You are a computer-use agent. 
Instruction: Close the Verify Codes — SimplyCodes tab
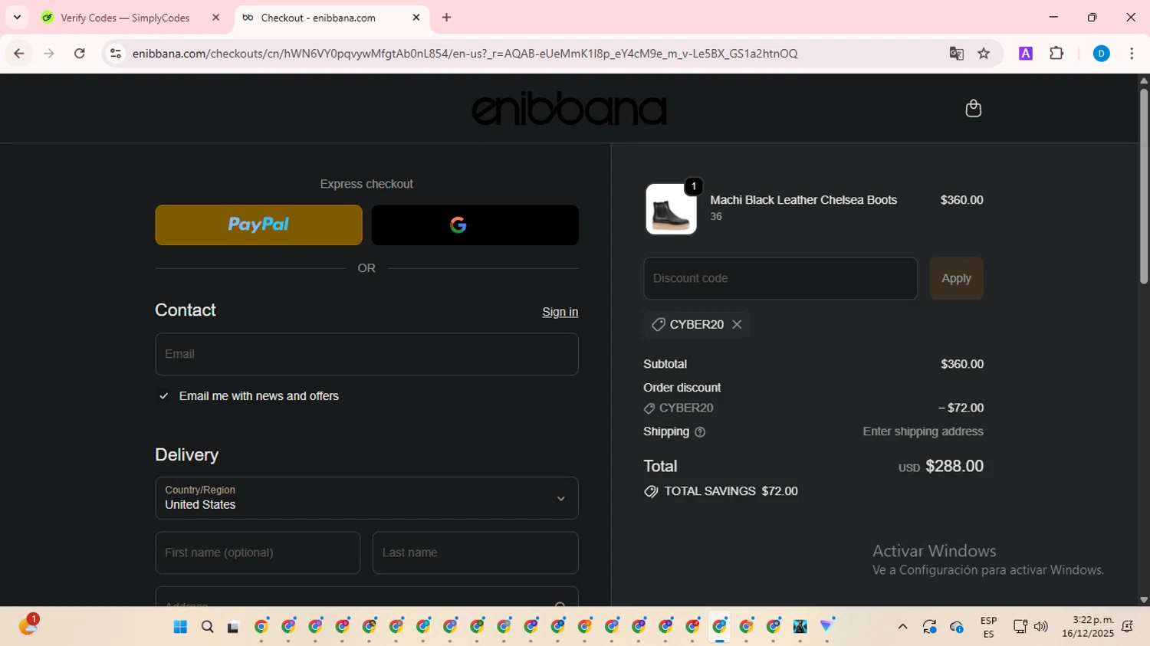tap(215, 18)
